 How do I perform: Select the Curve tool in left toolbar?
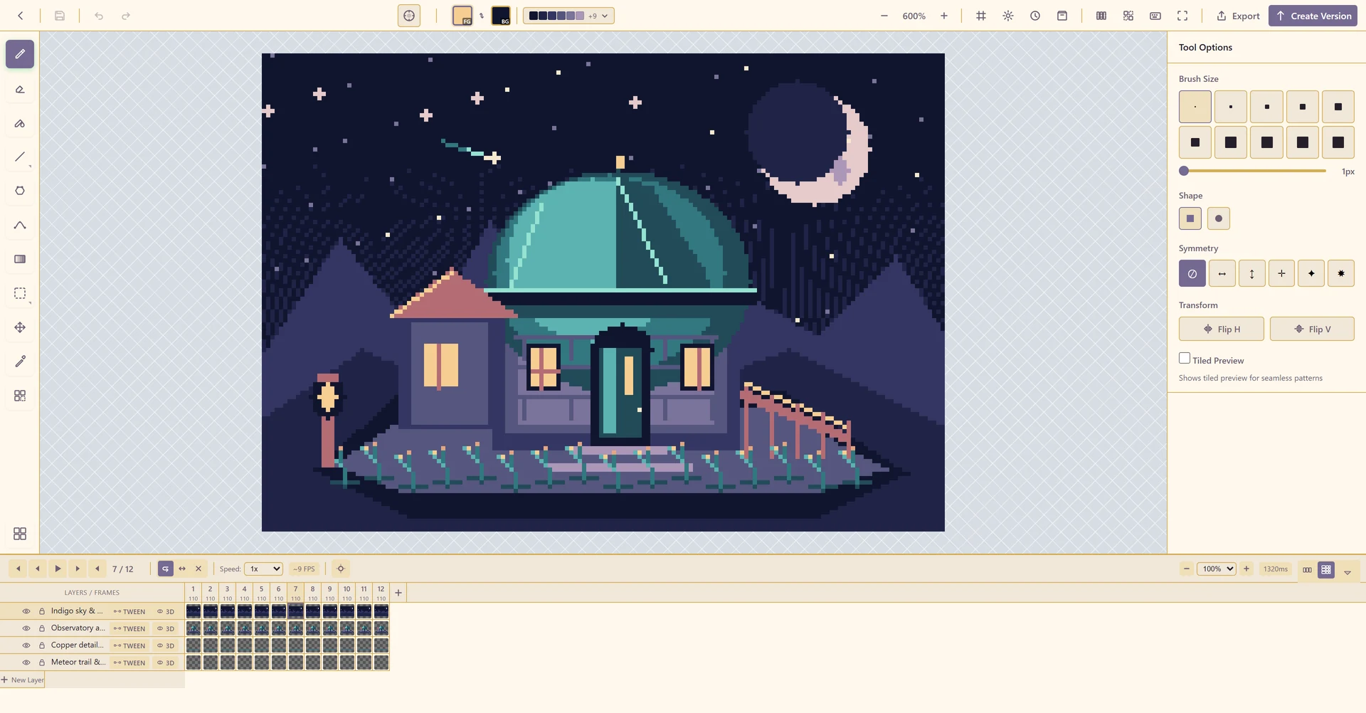pyautogui.click(x=20, y=225)
